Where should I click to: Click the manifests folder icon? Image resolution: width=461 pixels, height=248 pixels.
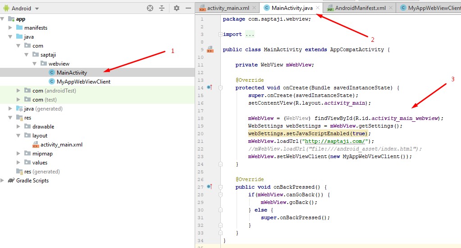click(x=19, y=27)
